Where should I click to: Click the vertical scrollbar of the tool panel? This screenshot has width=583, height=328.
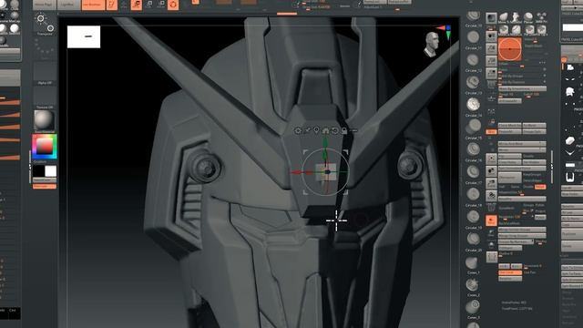point(552,166)
